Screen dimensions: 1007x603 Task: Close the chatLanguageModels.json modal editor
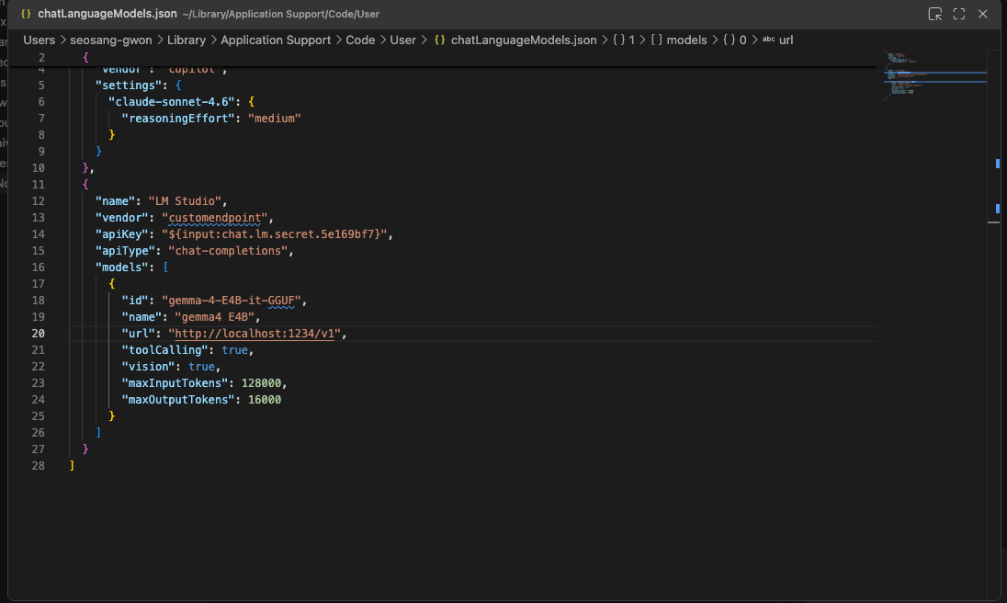tap(982, 14)
